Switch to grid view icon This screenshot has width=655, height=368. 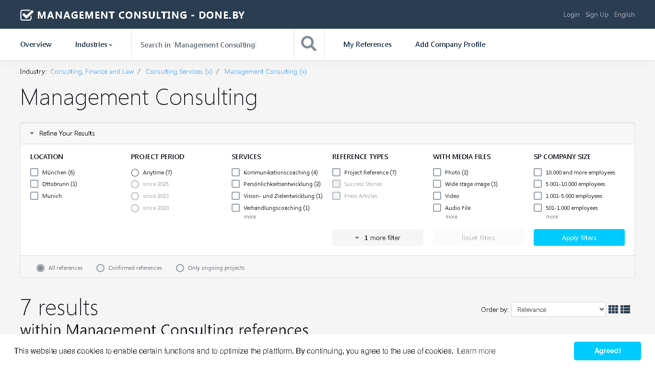click(613, 310)
